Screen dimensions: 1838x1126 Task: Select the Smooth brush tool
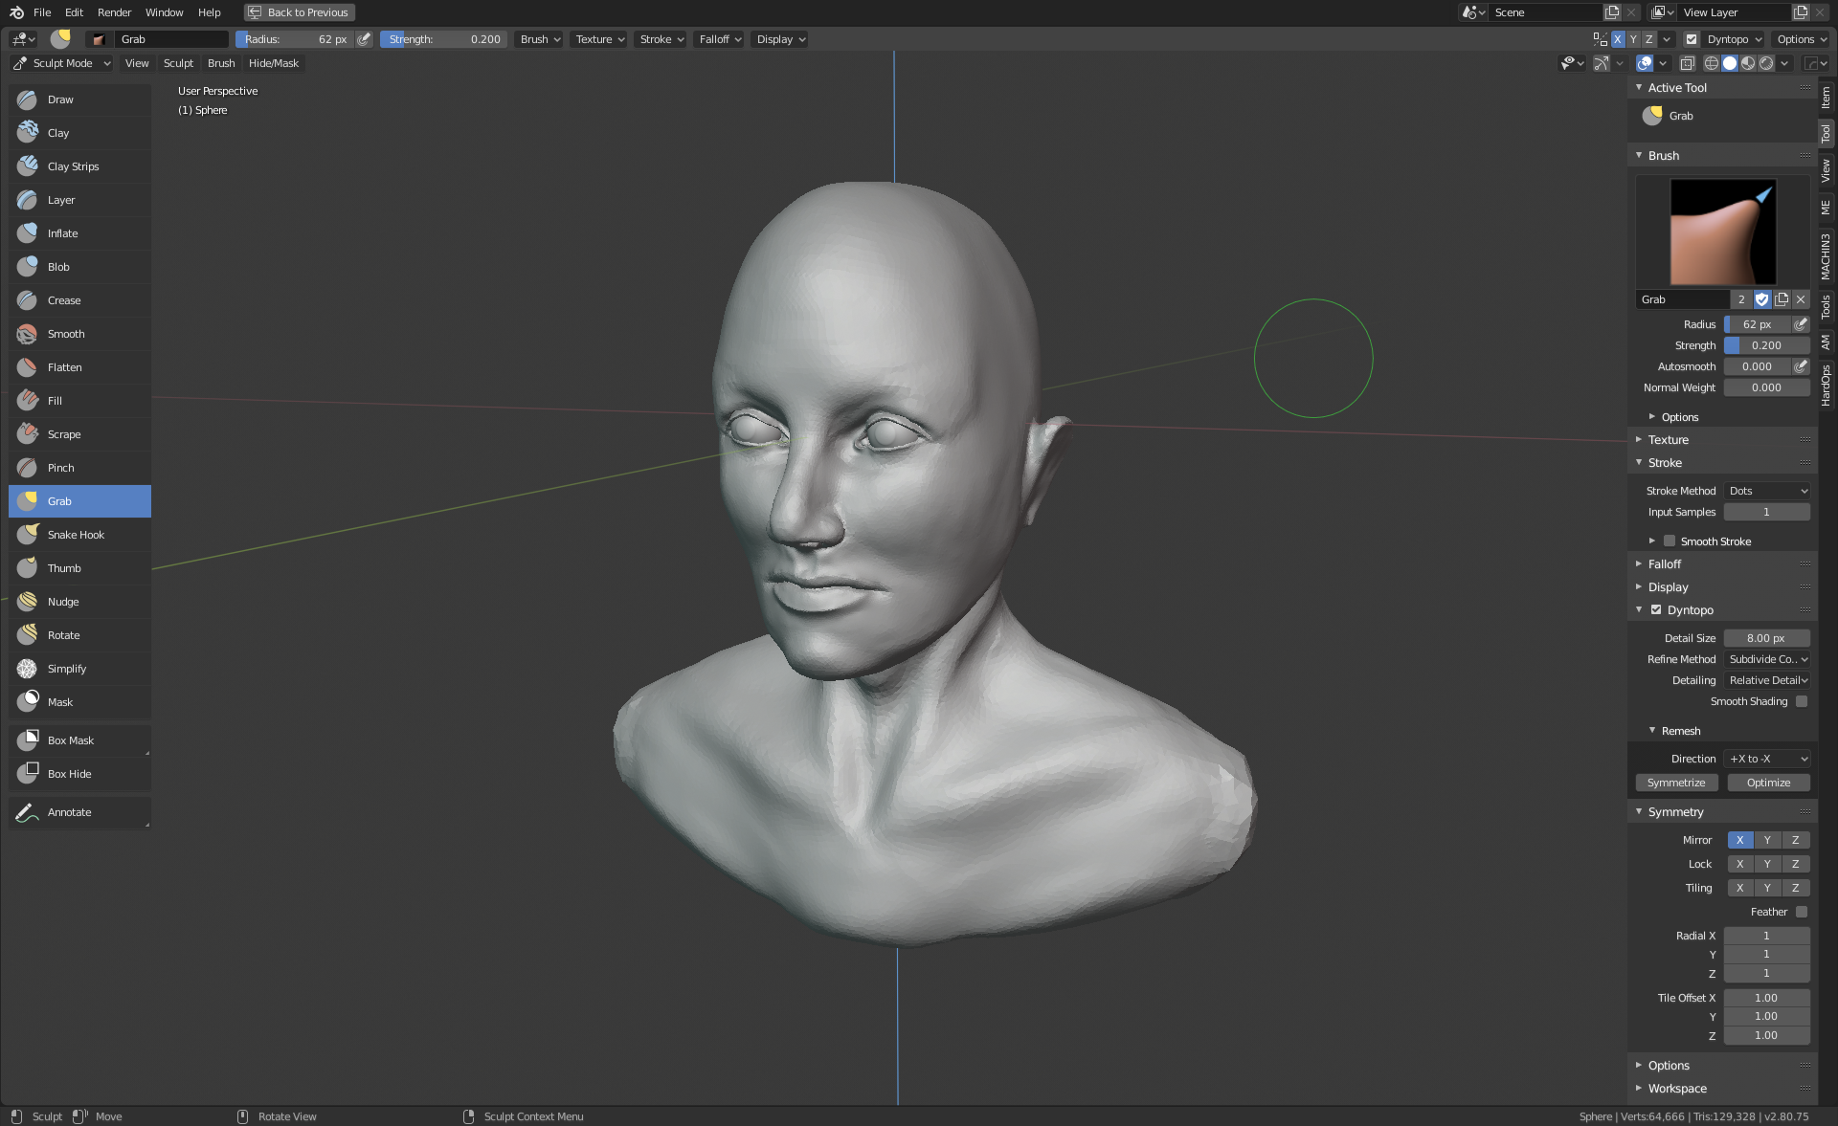tap(66, 334)
